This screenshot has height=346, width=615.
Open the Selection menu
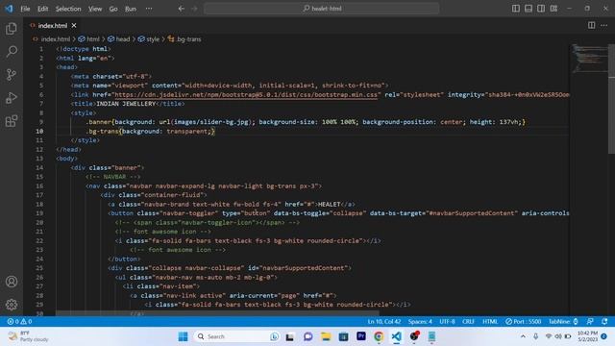pyautogui.click(x=68, y=9)
